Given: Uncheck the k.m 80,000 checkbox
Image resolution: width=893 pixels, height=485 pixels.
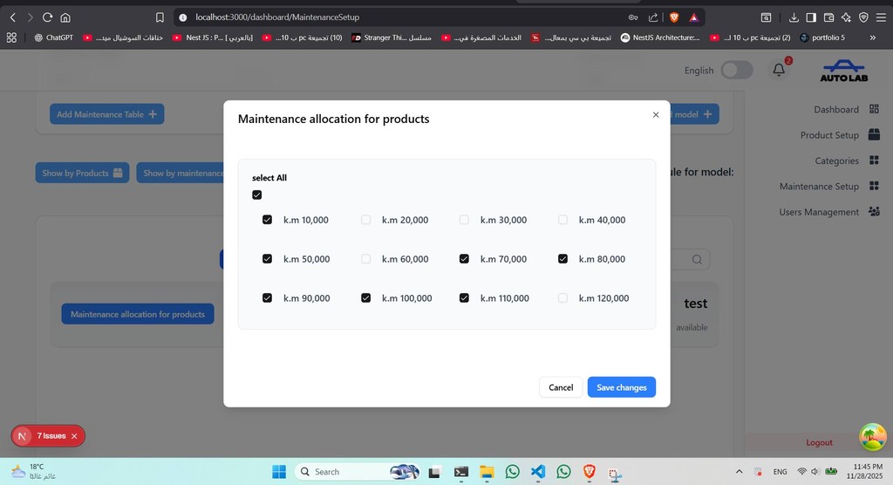Looking at the screenshot, I should click(x=562, y=259).
